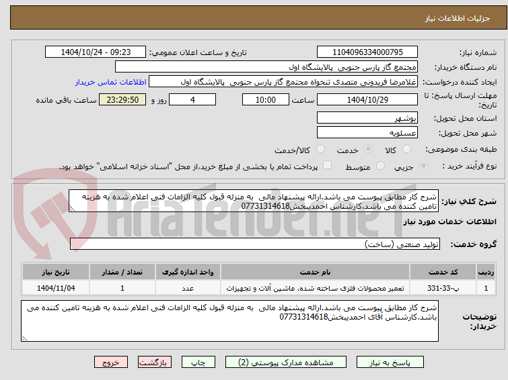Viewport: 508px width, 380px height.
Task: Select the متوسط purchase type radio
Action: click(x=380, y=166)
